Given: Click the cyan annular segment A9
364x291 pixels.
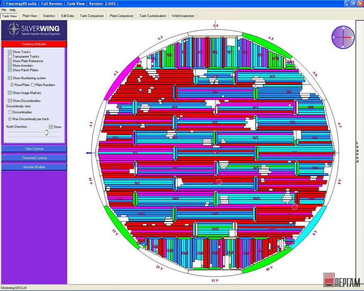Looking at the screenshot, I should pos(309,228).
